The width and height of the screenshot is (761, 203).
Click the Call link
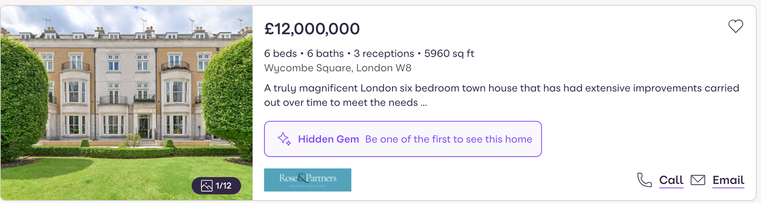click(x=671, y=180)
